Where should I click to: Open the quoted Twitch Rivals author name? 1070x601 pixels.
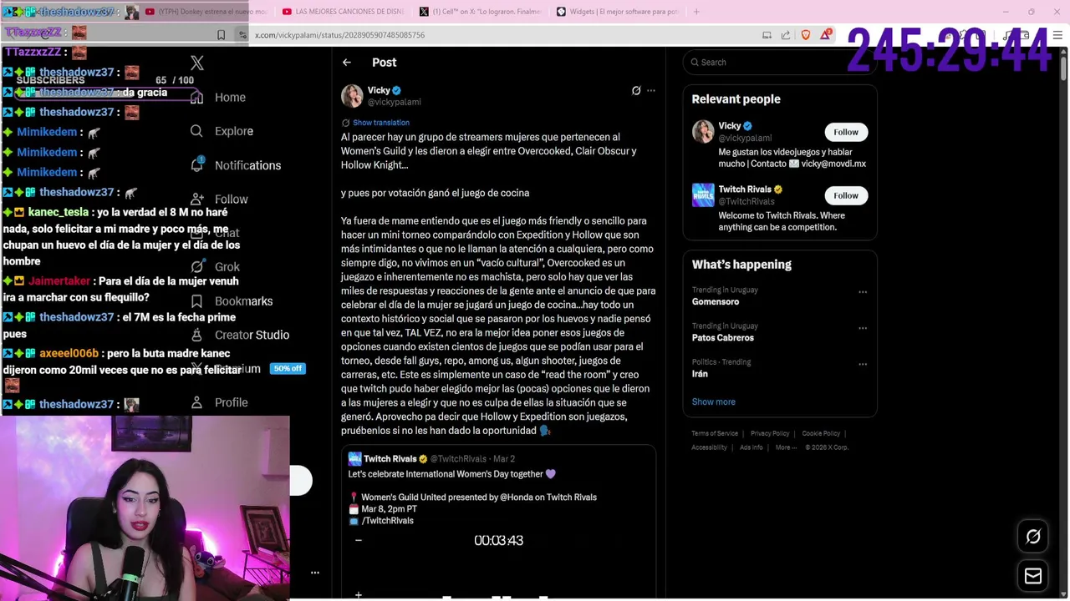coord(390,459)
